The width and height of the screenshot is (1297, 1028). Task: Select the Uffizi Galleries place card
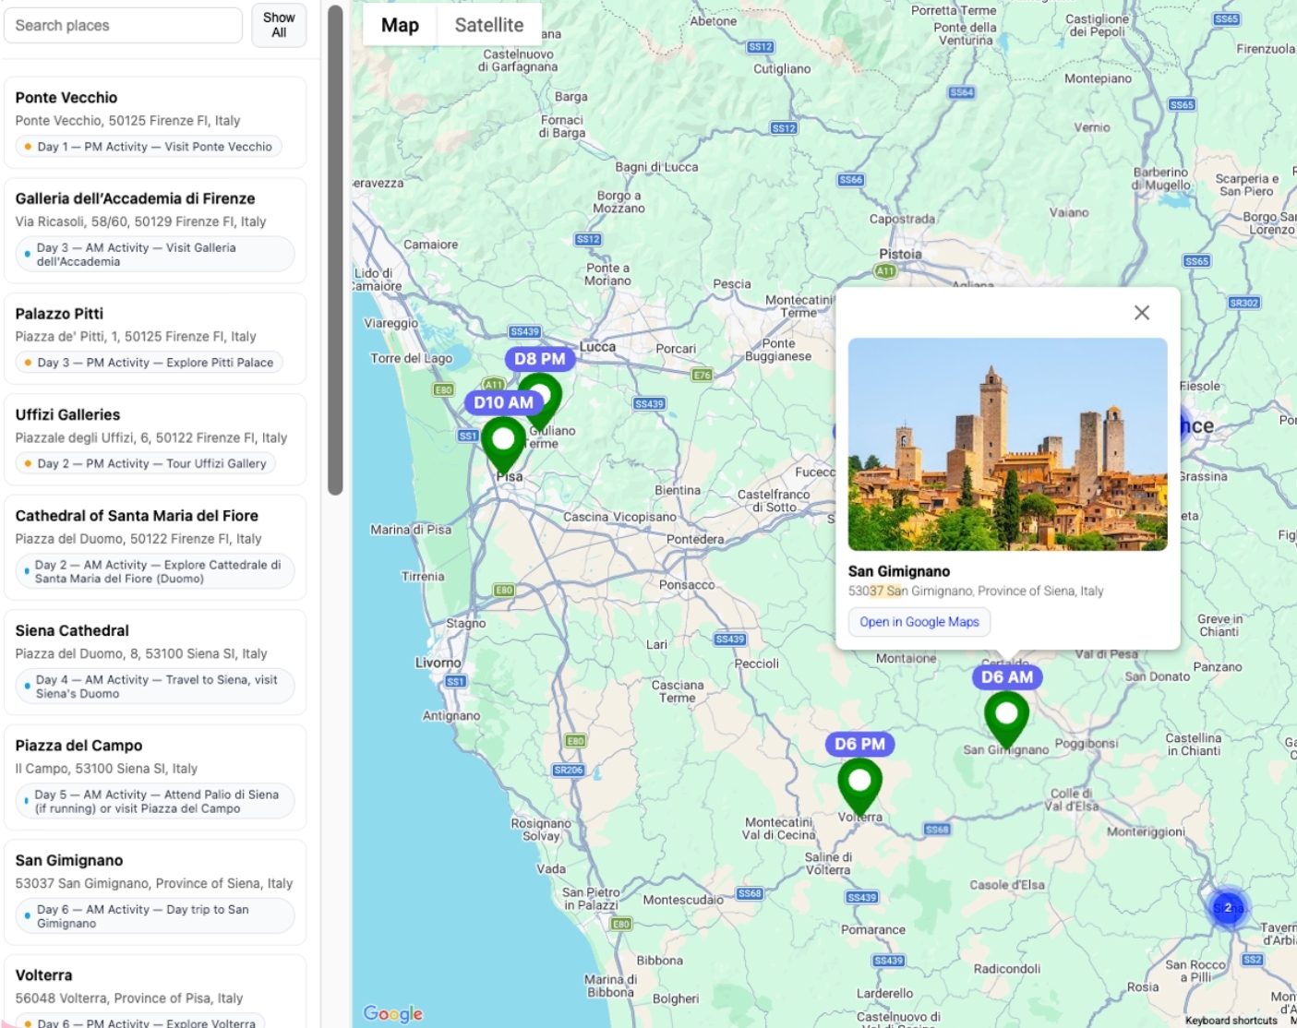pyautogui.click(x=155, y=439)
